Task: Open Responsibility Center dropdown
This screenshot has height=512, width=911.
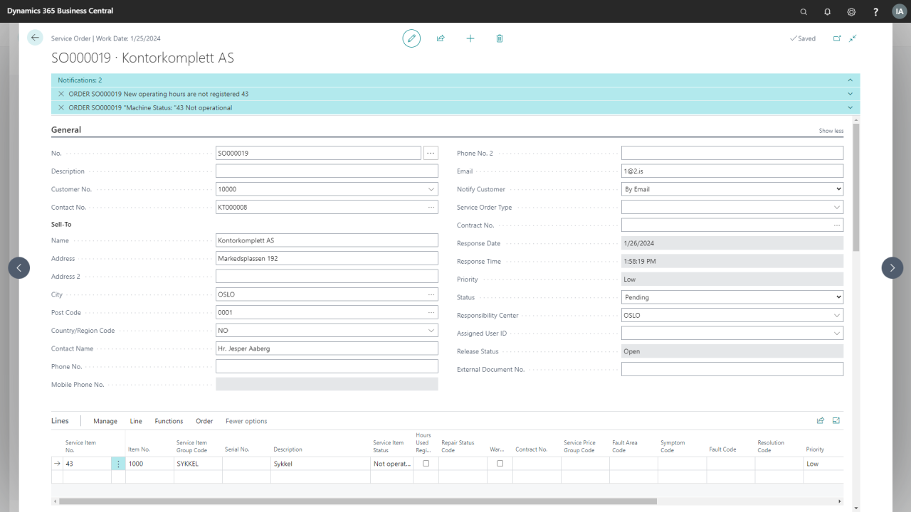Action: click(x=837, y=316)
